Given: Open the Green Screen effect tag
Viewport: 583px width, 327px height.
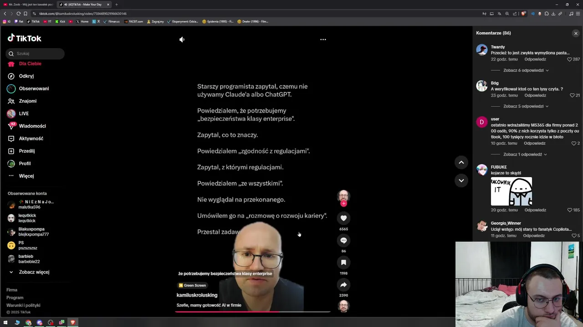Looking at the screenshot, I should pos(192,285).
